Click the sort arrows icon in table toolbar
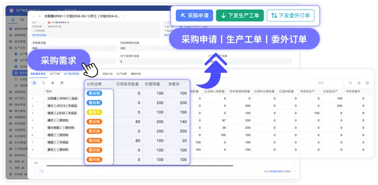Screen dimensions: 378x185 [43, 83]
